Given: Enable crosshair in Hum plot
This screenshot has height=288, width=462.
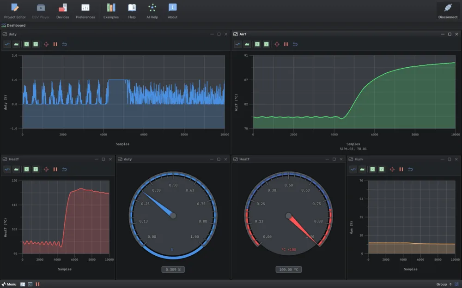Looking at the screenshot, I should pos(392,169).
